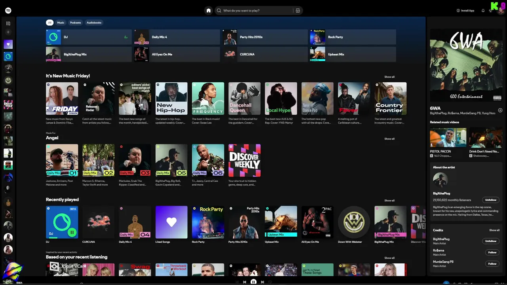The width and height of the screenshot is (507, 285).
Task: Open the Country Frontier playlist card
Action: point(391,99)
